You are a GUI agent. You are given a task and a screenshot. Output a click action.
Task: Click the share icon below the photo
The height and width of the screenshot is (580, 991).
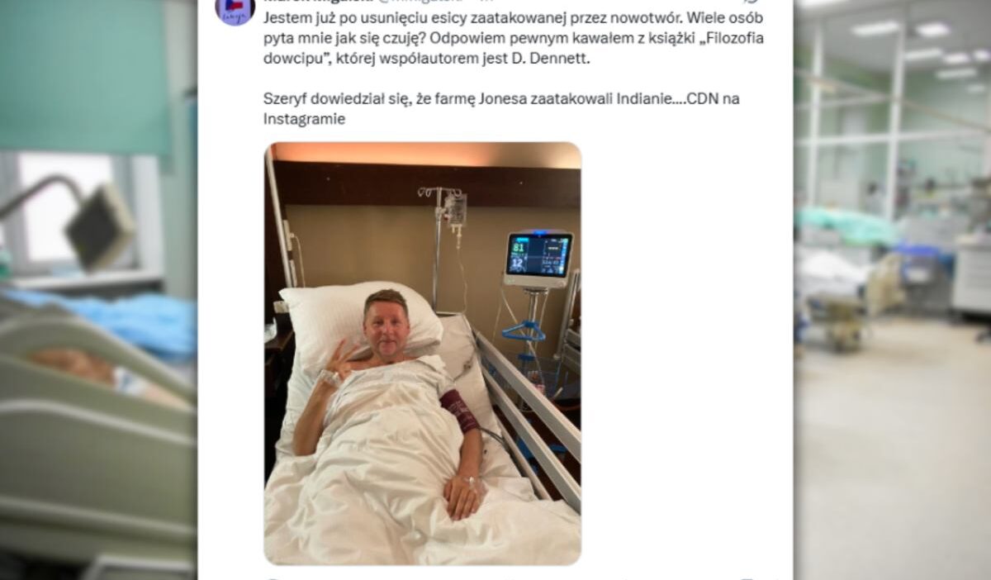tap(747, 577)
